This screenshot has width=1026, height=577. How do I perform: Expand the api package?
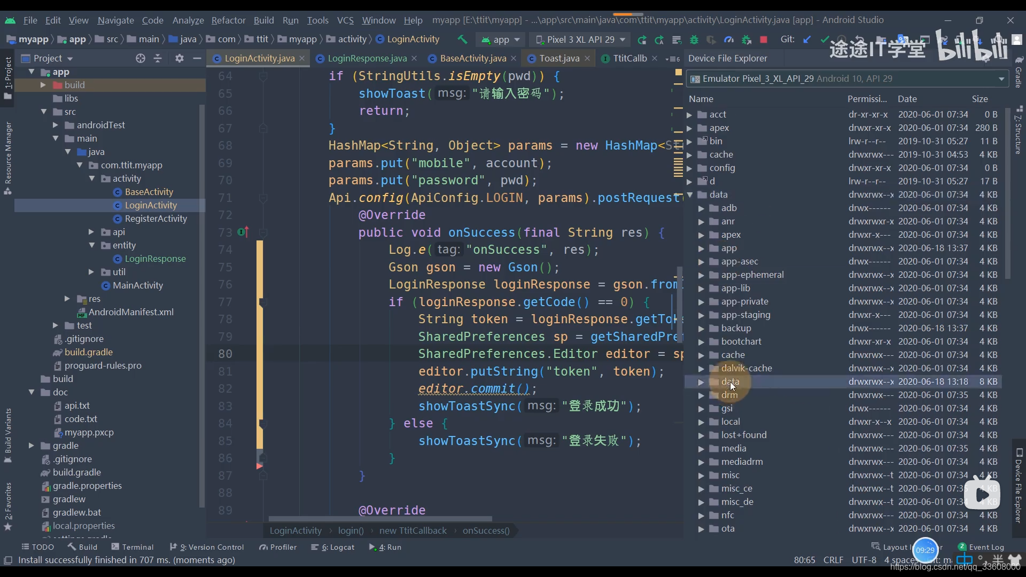(91, 232)
